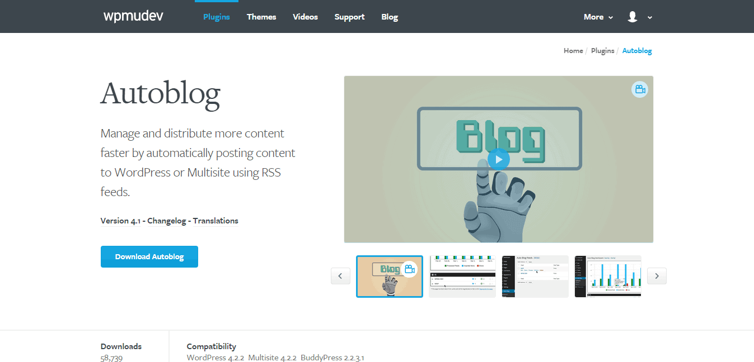View the Translations link
The image size is (754, 362).
point(215,220)
